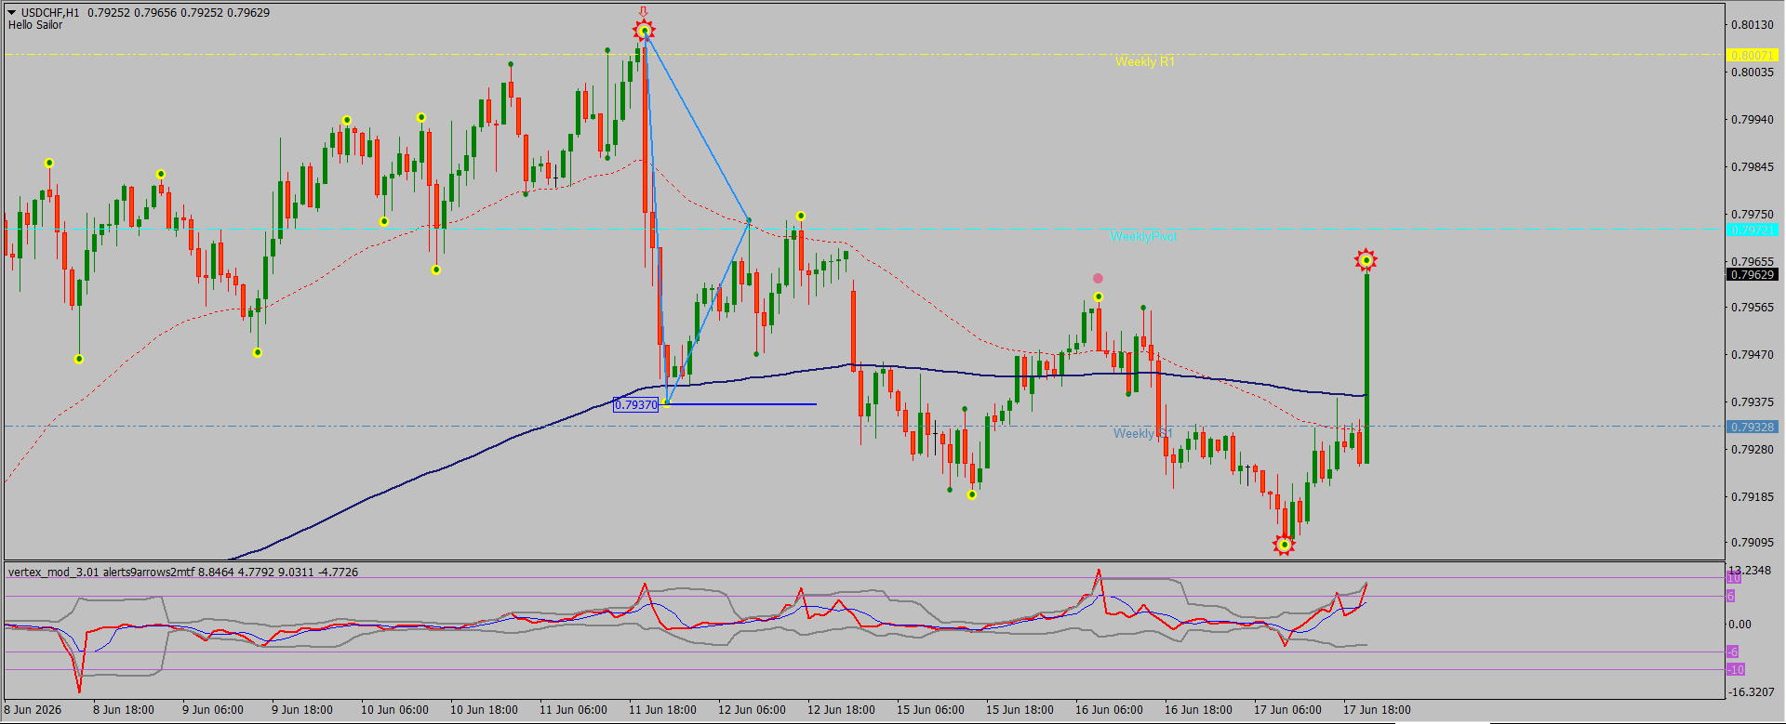Click the 15 Jun 18:00 time label

[1020, 709]
